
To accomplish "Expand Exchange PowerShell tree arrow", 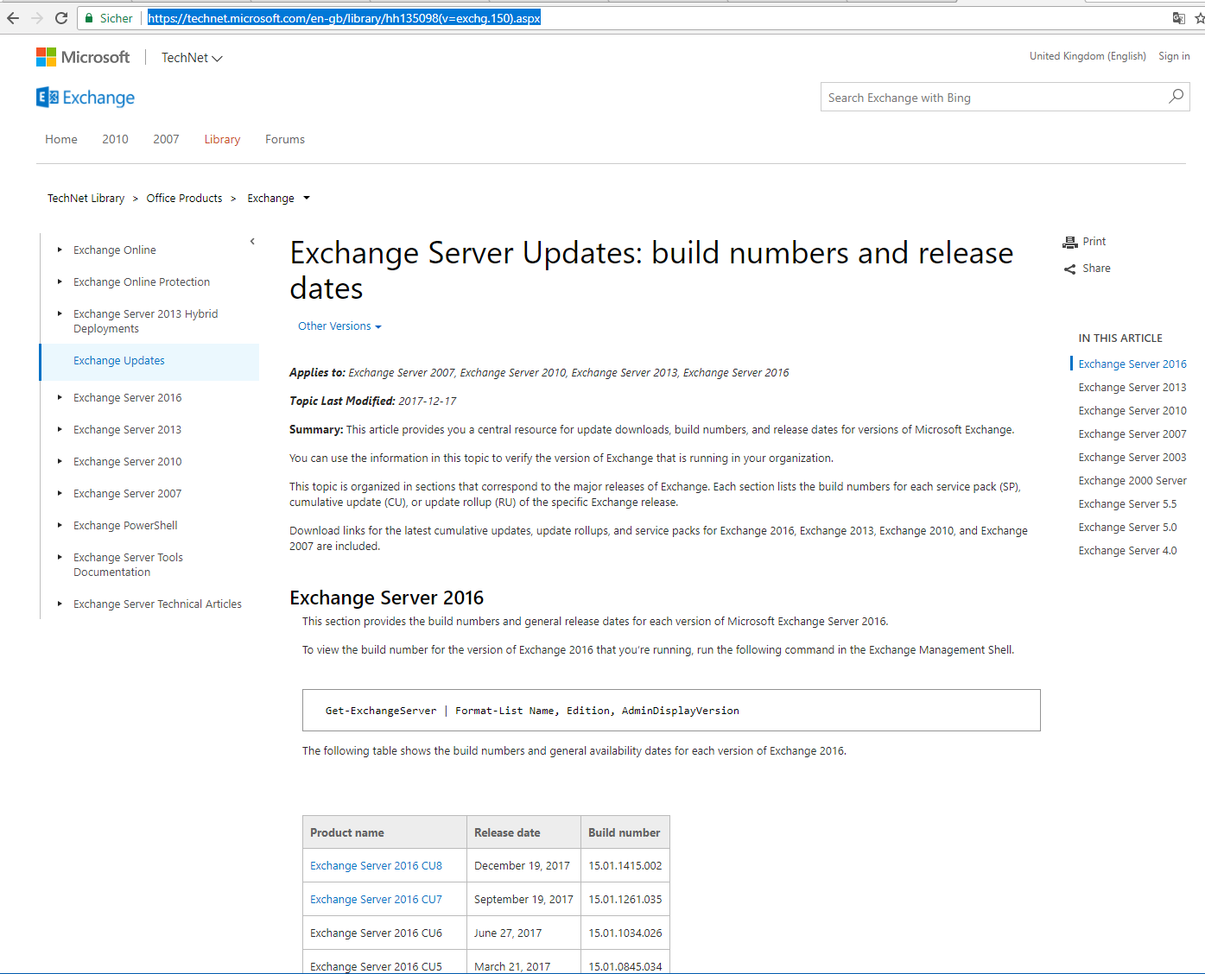I will (x=60, y=525).
